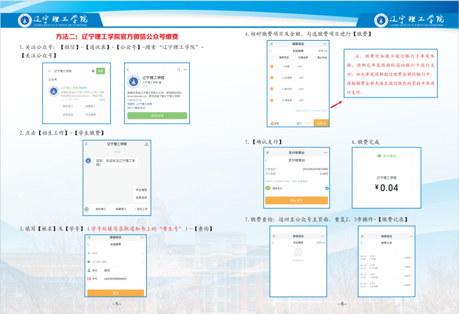The image size is (459, 314).
Task: Click back arrow on step 3 校园缴费 page
Action: (88, 245)
